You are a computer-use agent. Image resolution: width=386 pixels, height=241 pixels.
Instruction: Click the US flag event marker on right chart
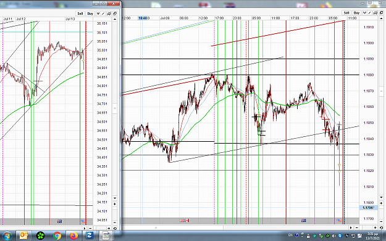click(339, 221)
